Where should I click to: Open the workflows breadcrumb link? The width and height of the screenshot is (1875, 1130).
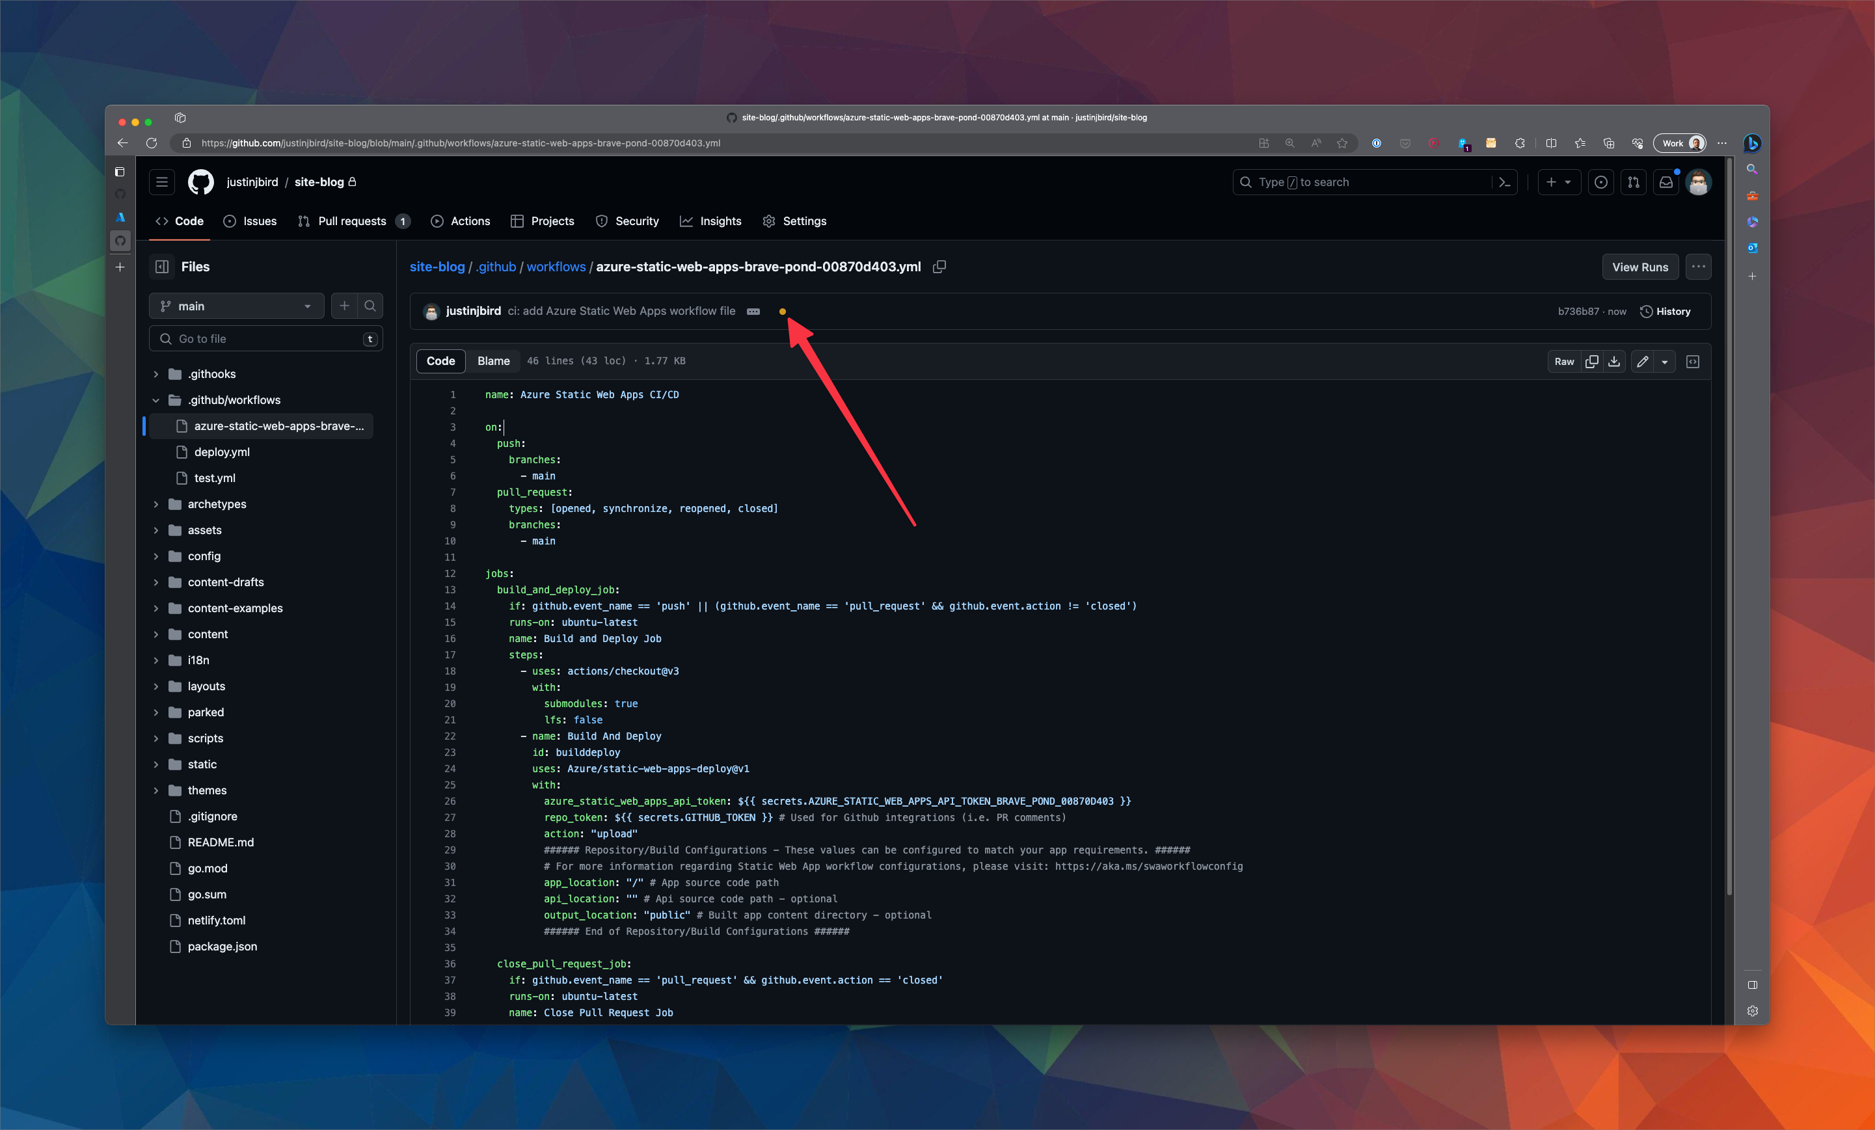click(556, 266)
